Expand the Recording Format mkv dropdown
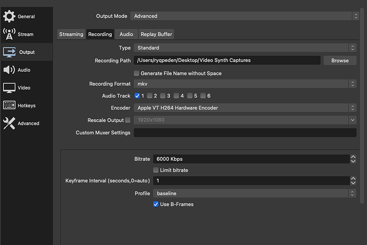This screenshot has width=367, height=245. (245, 84)
